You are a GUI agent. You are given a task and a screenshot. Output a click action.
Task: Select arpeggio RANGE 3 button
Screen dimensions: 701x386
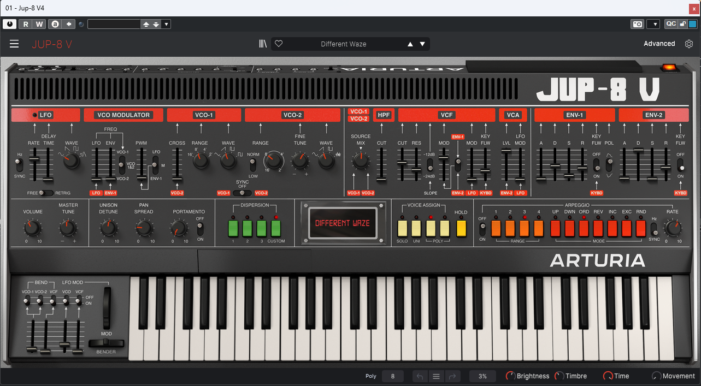click(525, 227)
